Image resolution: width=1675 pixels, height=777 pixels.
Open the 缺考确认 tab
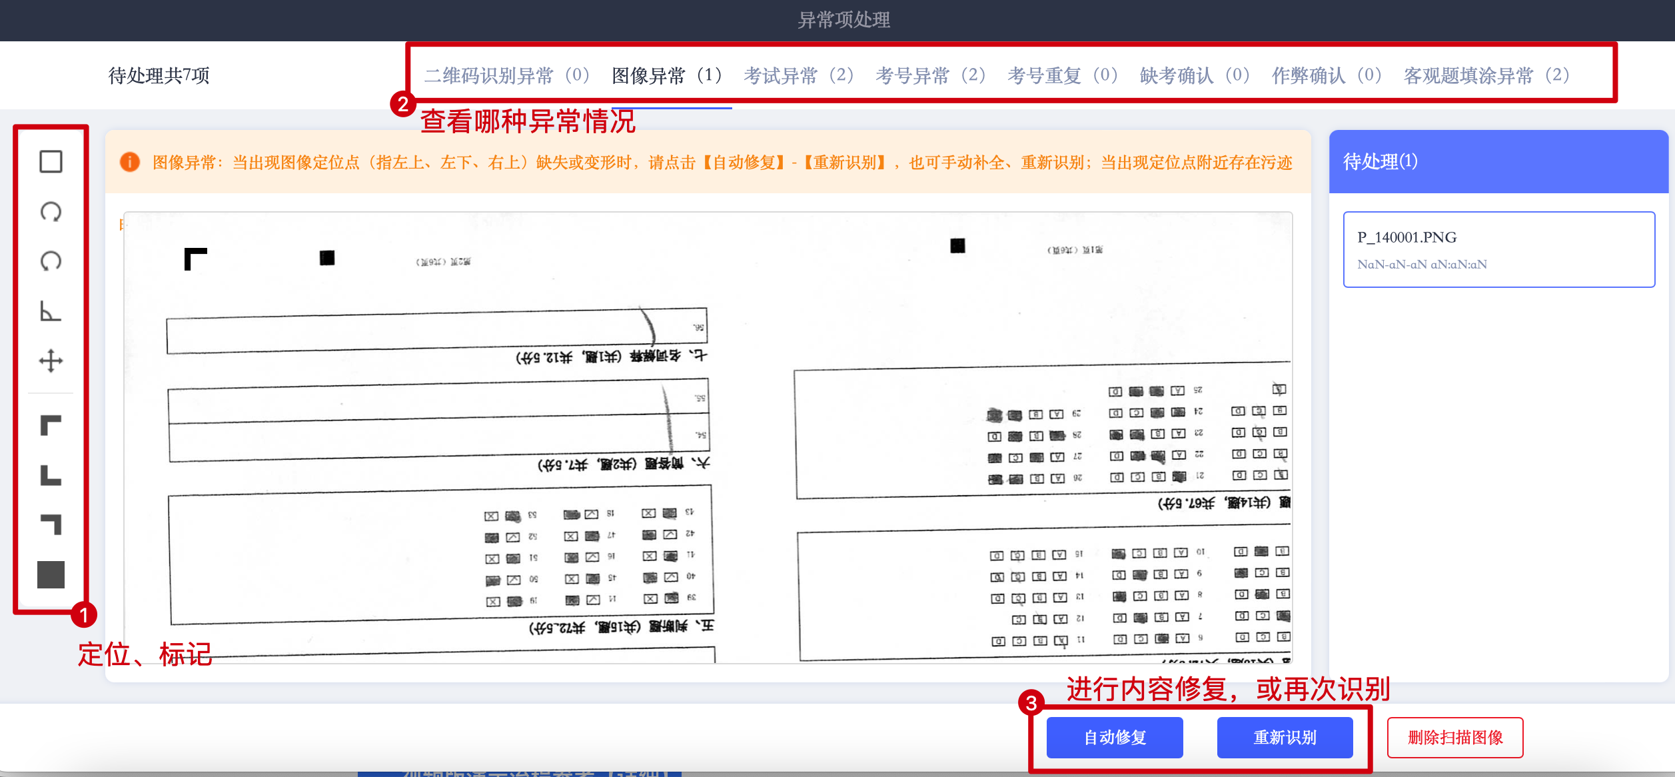pos(1194,75)
